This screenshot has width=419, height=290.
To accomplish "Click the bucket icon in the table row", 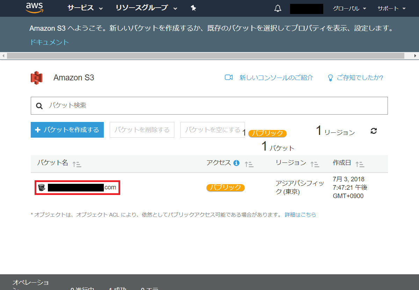I will click(42, 187).
